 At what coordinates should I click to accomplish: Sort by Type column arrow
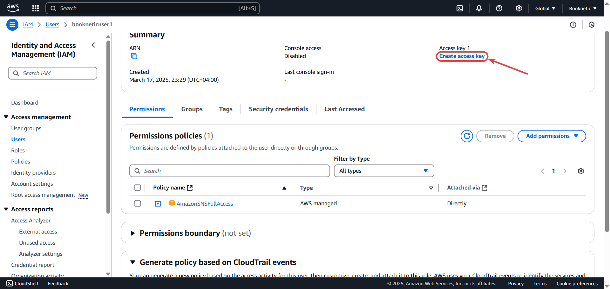pyautogui.click(x=431, y=188)
